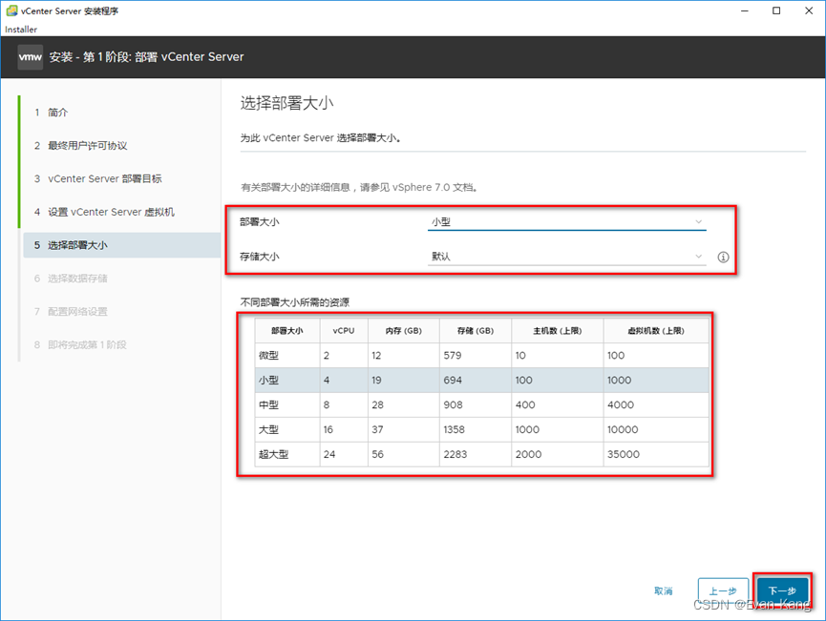Screen dimensions: 826x621
Task: Go to step 2 最终用户许可协议
Action: [80, 145]
